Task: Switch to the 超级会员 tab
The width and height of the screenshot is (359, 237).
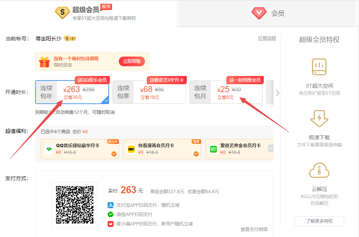Action: click(x=89, y=13)
